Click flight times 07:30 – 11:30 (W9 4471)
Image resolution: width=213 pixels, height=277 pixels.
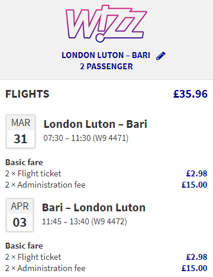pyautogui.click(x=86, y=138)
